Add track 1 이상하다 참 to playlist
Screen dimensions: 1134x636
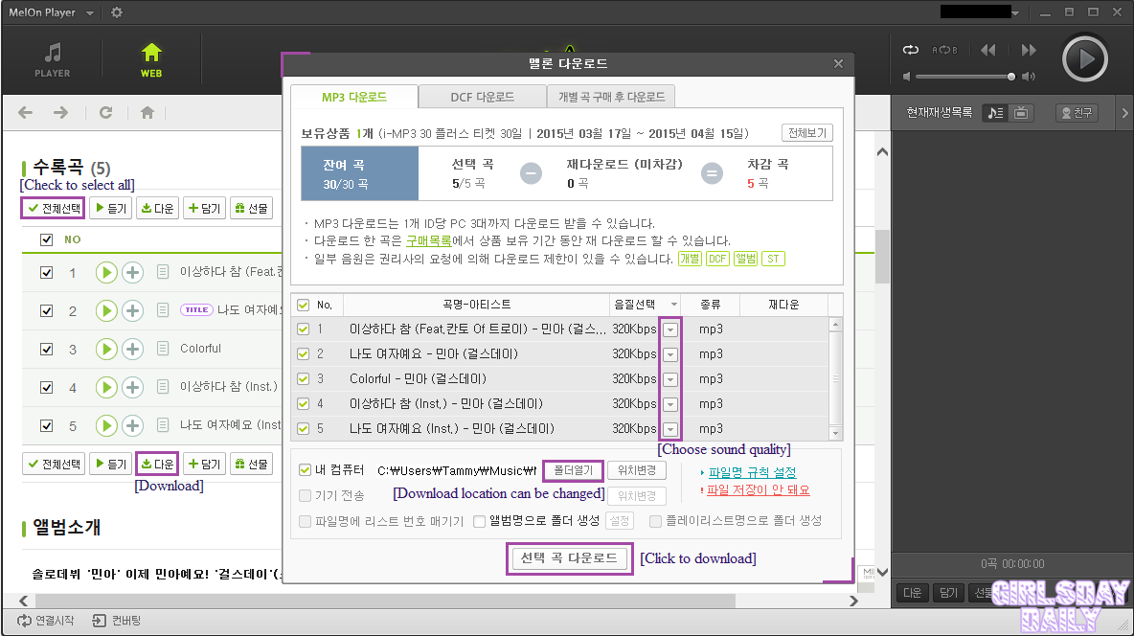coord(132,272)
